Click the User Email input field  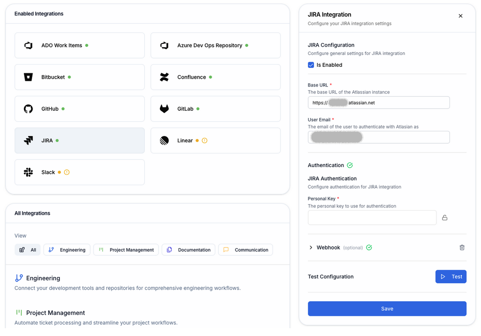click(x=379, y=137)
